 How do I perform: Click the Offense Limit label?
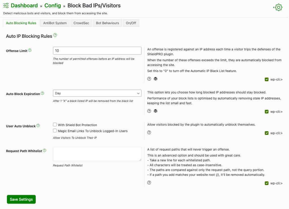tap(17, 51)
